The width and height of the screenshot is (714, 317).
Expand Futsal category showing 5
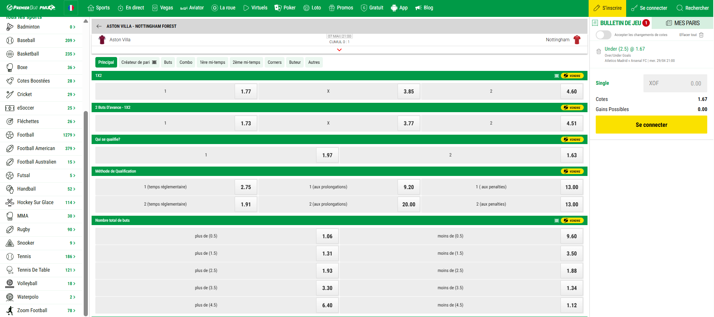tap(41, 175)
